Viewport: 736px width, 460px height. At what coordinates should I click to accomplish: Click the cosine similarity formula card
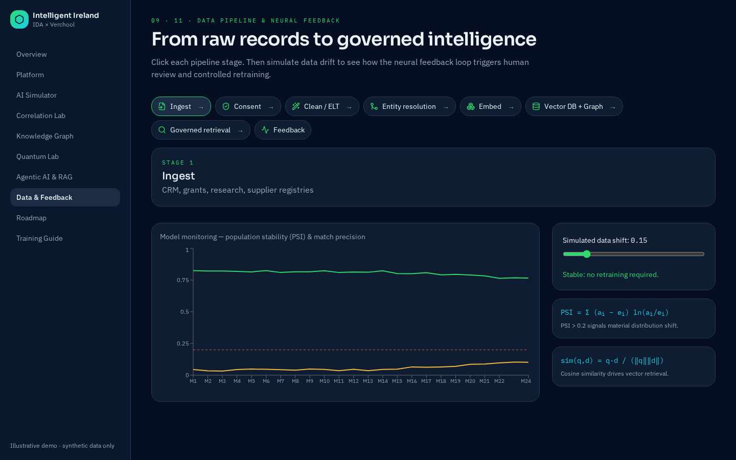pos(634,366)
